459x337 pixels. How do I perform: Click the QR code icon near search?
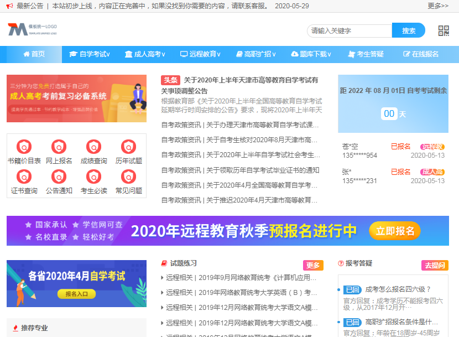444,31
